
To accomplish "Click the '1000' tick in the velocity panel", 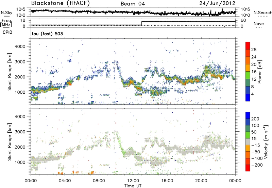I will (20, 162).
